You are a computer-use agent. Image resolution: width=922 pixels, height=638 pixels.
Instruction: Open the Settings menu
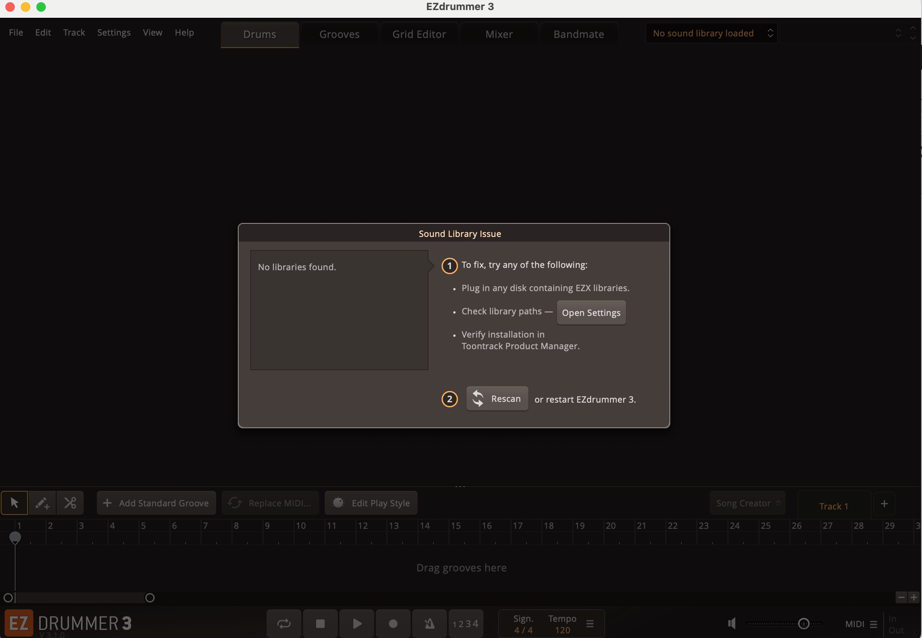[x=114, y=33]
